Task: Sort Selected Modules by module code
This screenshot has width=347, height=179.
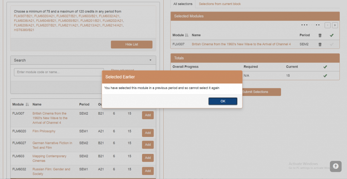Action: point(186,35)
